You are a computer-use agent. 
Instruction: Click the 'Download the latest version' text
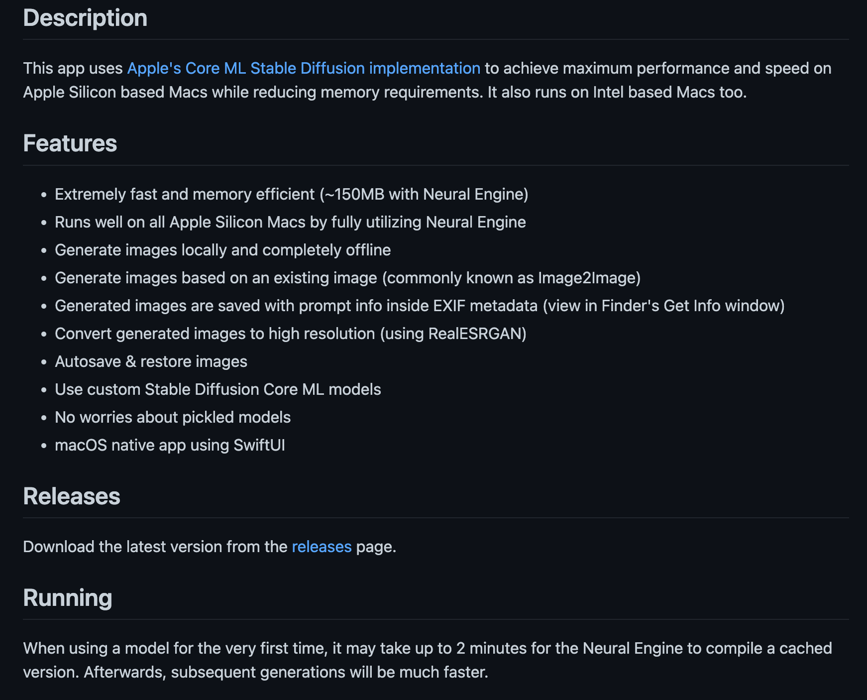155,547
